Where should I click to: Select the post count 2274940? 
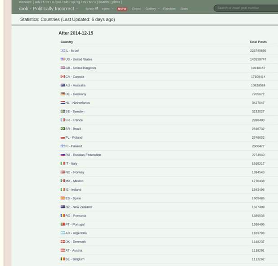coord(258,155)
